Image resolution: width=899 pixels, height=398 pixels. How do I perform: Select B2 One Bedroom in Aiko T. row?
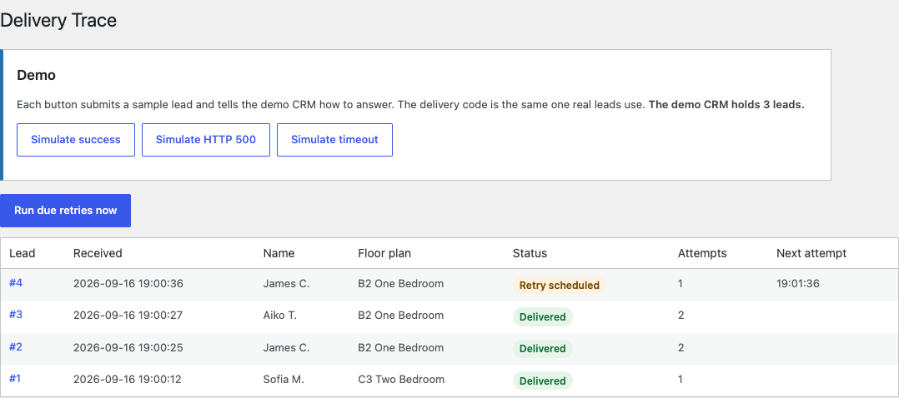click(x=401, y=315)
